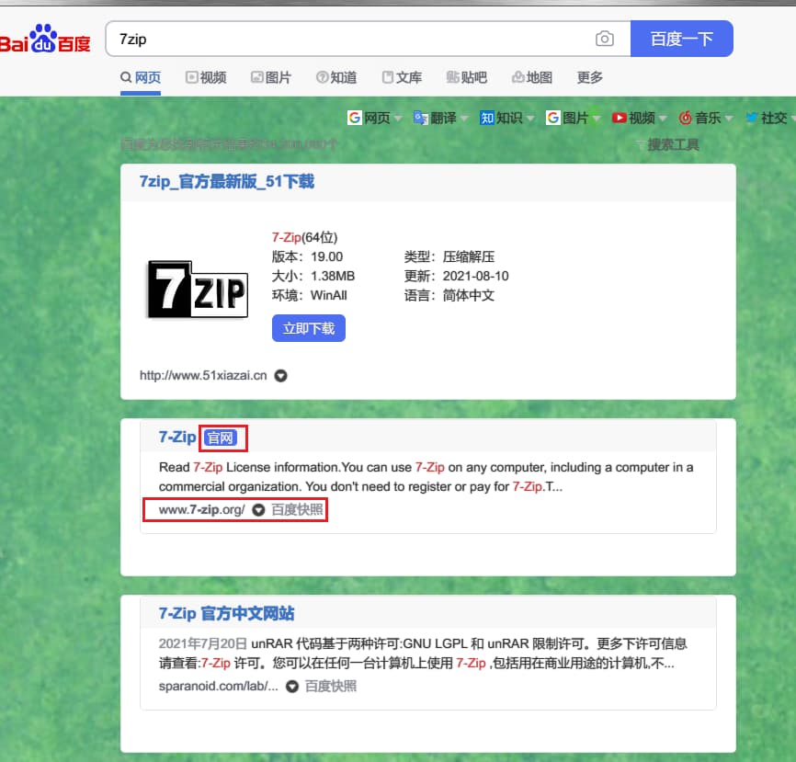Image resolution: width=796 pixels, height=762 pixels.
Task: Expand dropdown arrow next to 51xiazai.cn URL
Action: click(281, 375)
